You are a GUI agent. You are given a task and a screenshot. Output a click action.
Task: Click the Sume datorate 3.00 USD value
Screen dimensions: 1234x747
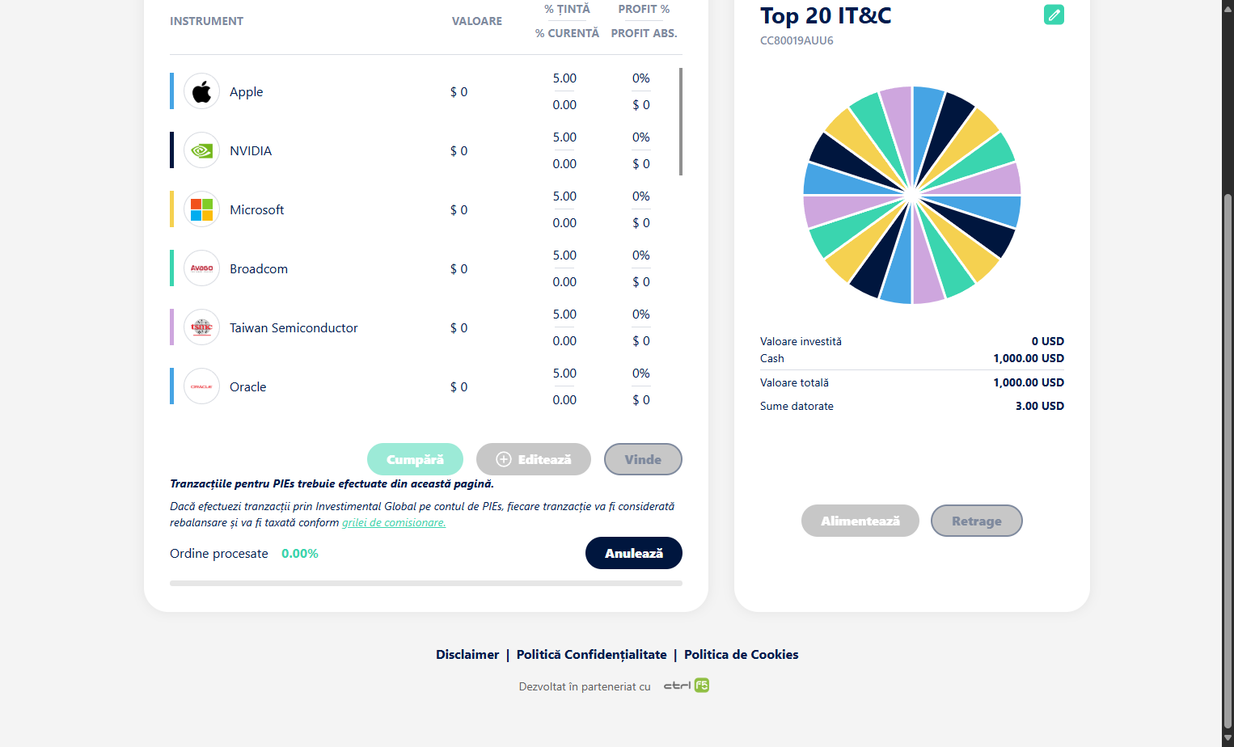coord(1040,406)
